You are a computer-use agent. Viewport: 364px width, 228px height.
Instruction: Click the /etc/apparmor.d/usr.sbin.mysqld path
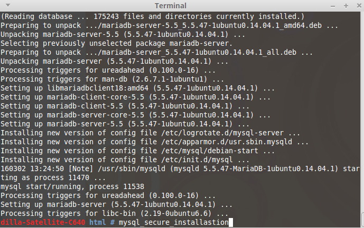[x=221, y=142]
